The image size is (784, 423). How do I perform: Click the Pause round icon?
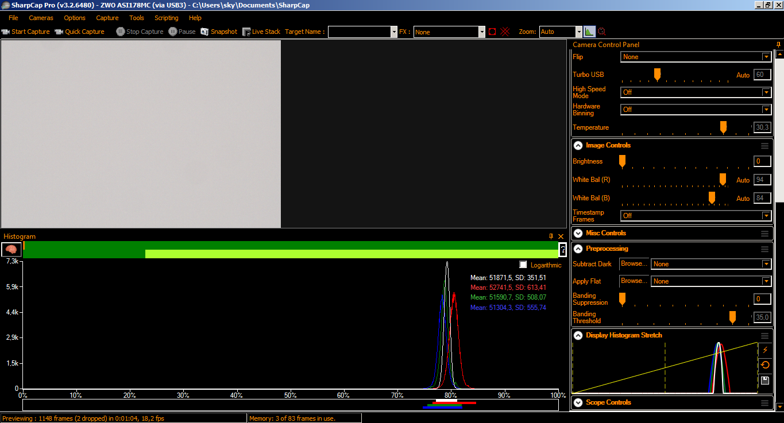[173, 32]
